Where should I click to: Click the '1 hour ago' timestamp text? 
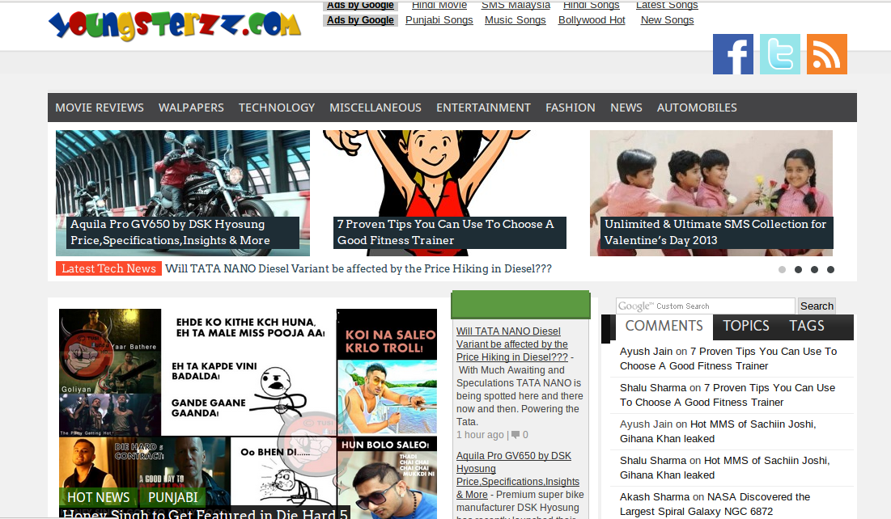480,435
